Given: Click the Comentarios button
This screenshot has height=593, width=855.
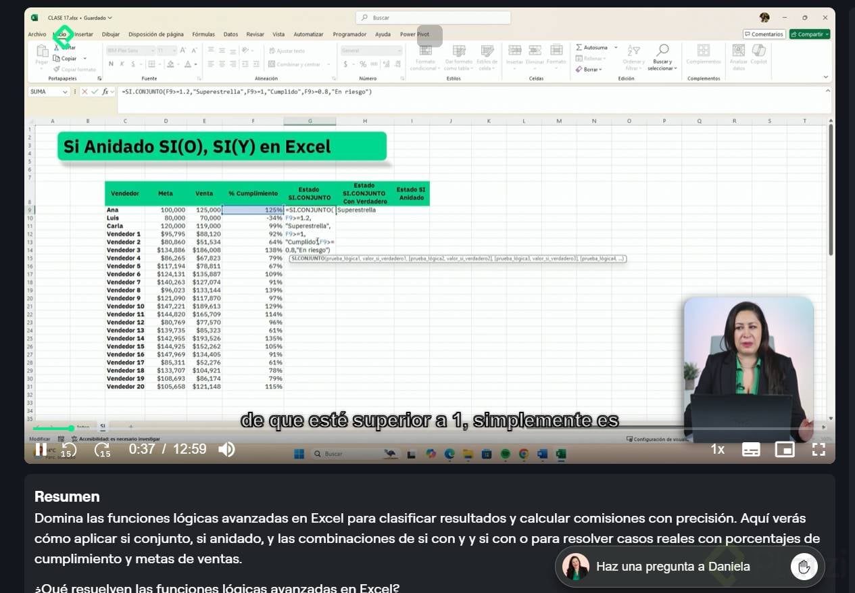Looking at the screenshot, I should pos(764,34).
